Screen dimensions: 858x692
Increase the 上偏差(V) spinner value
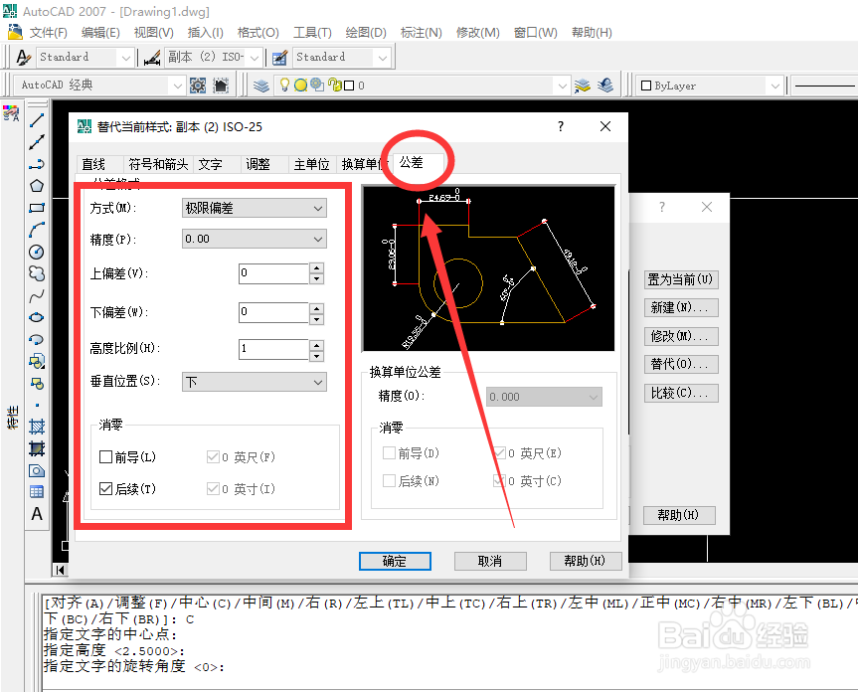click(316, 268)
